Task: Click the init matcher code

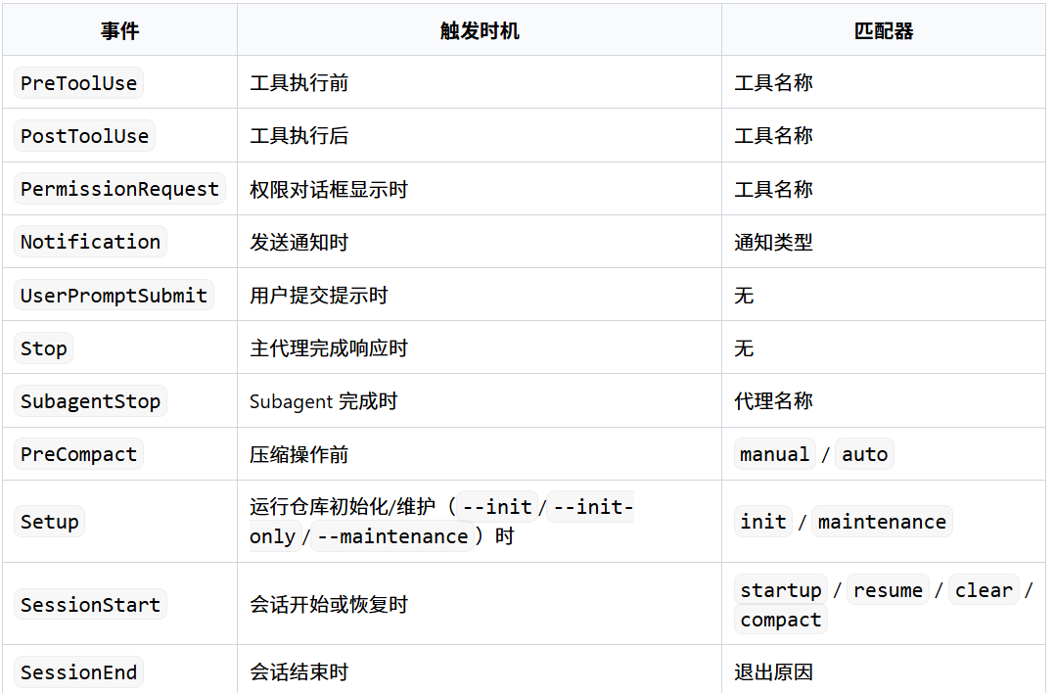Action: (763, 522)
